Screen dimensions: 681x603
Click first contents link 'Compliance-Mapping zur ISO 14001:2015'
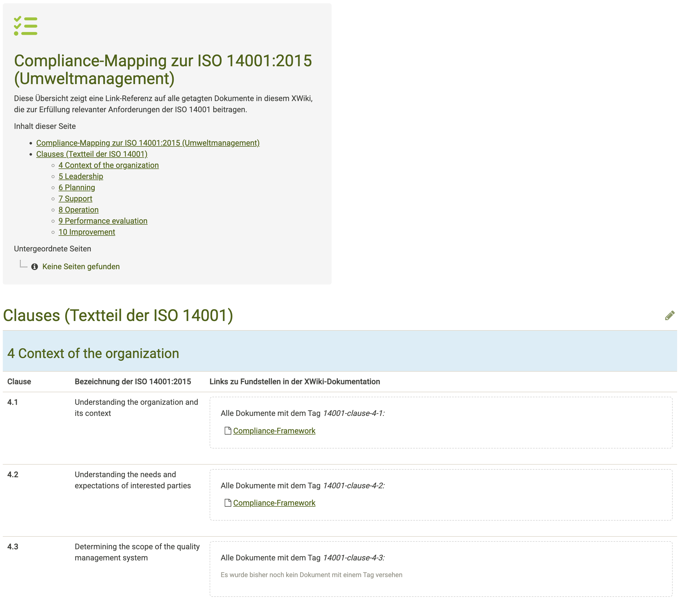click(x=148, y=143)
